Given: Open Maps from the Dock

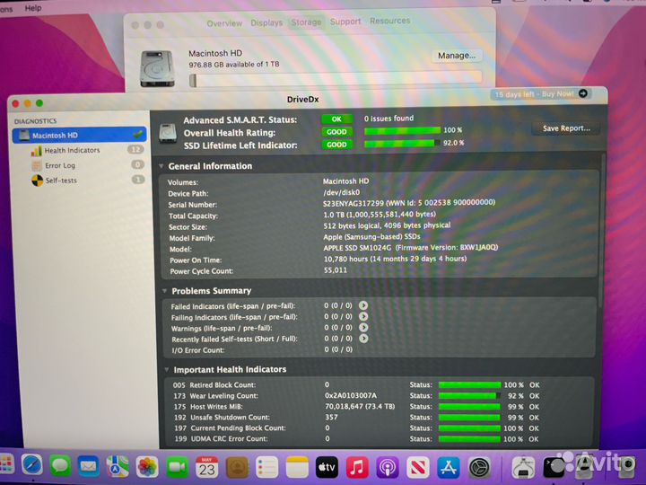Looking at the screenshot, I should pos(118,466).
